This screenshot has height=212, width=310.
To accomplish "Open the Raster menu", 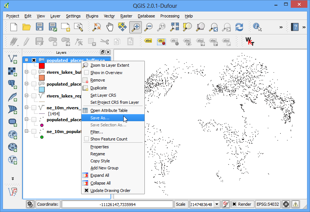I will [126, 16].
